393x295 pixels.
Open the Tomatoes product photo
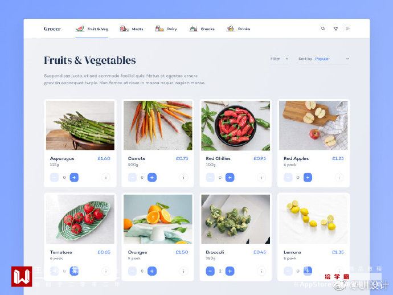pos(80,219)
